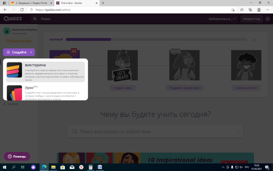Click the Подарите живой урок button
Viewport: 273px width, 171px height.
[184, 88]
